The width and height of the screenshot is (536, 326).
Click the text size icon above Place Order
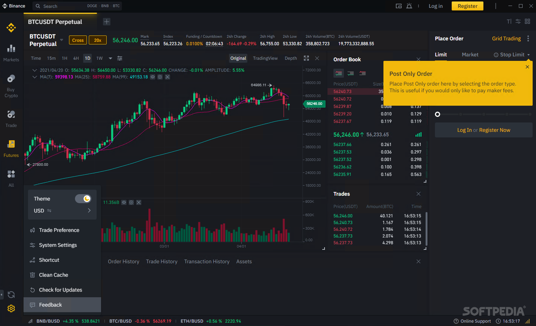(509, 22)
